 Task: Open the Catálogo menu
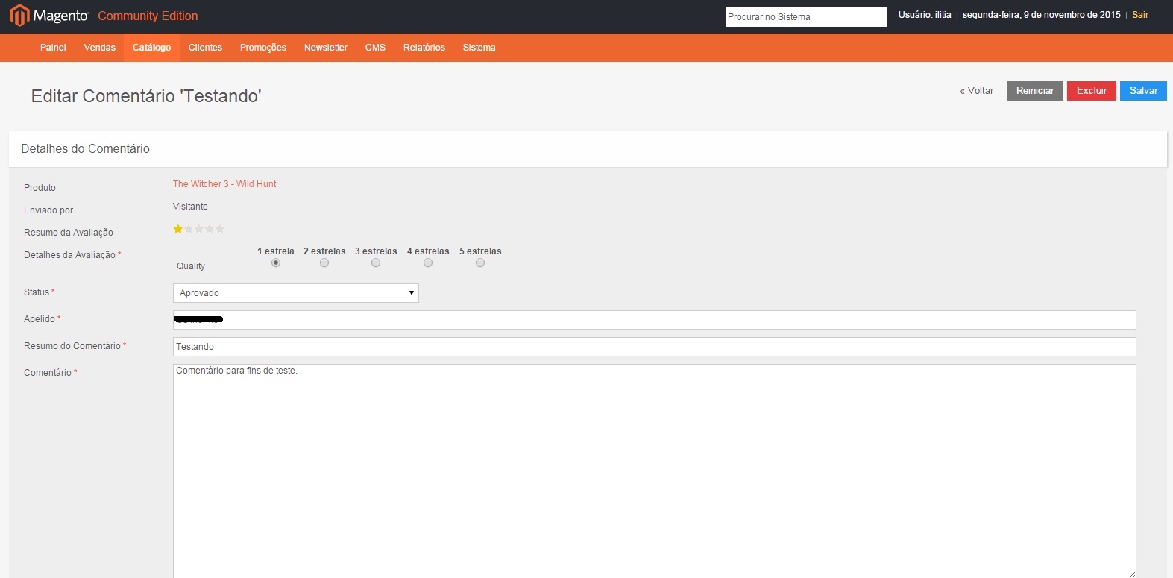(x=151, y=48)
